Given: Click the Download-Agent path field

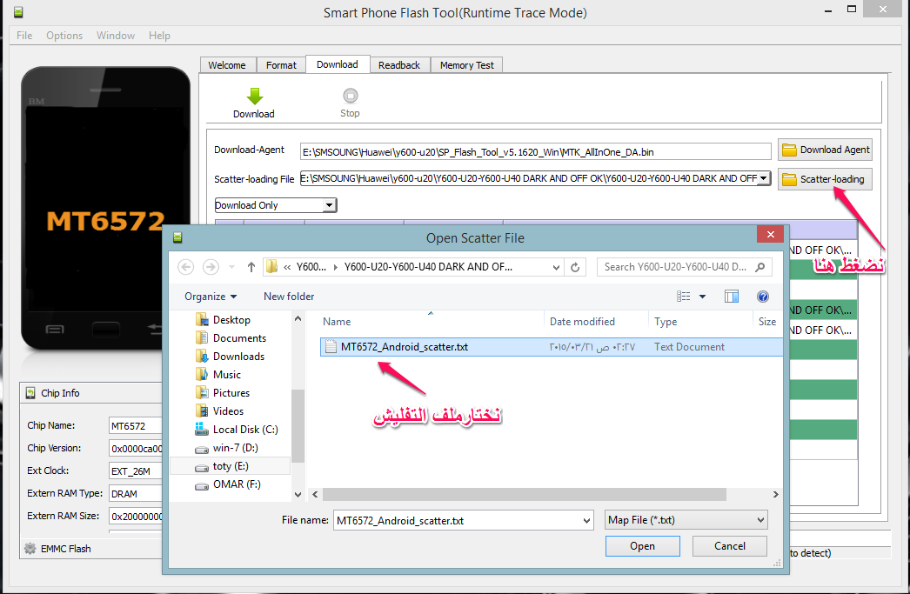Looking at the screenshot, I should click(535, 152).
